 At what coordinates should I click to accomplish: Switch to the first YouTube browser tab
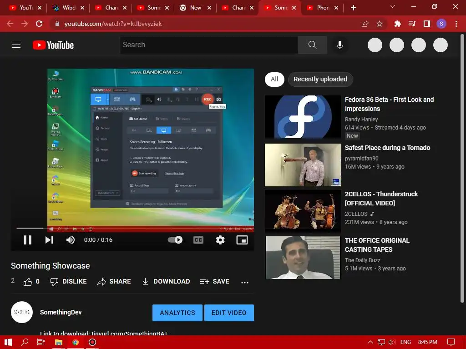click(25, 8)
